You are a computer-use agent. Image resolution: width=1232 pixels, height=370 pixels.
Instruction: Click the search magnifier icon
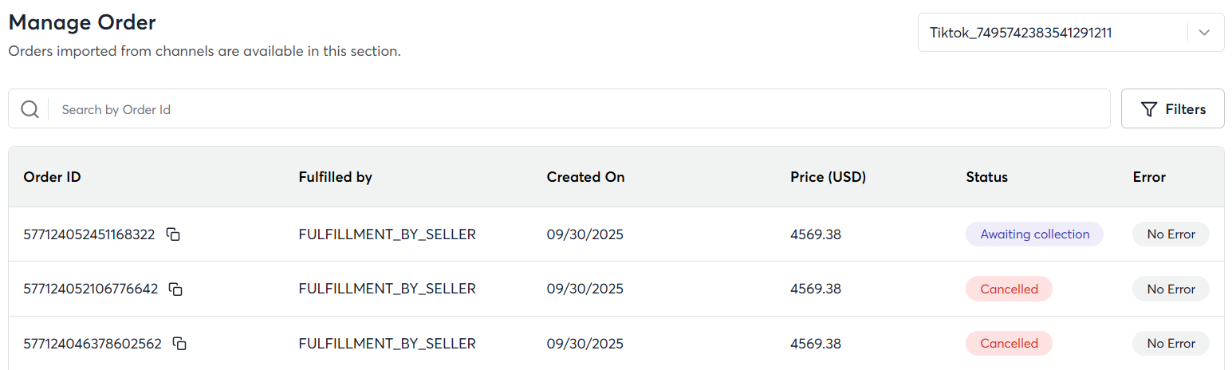point(30,109)
